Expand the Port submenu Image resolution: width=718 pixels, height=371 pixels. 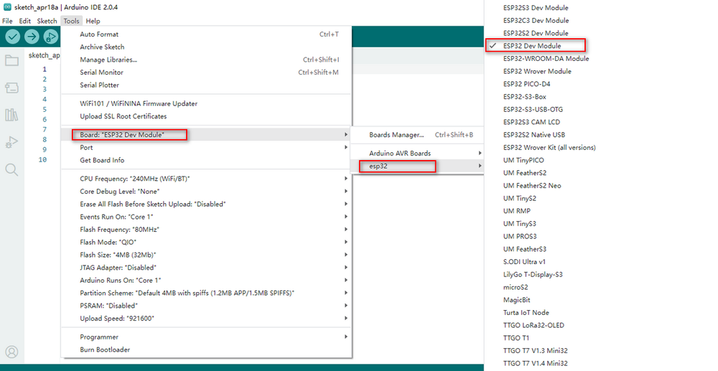click(207, 147)
